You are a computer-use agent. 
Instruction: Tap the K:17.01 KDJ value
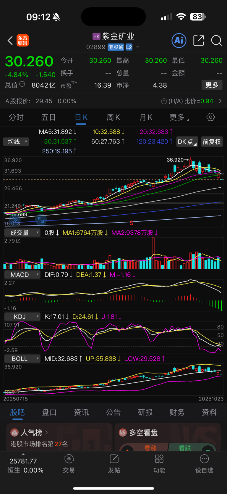point(56,317)
